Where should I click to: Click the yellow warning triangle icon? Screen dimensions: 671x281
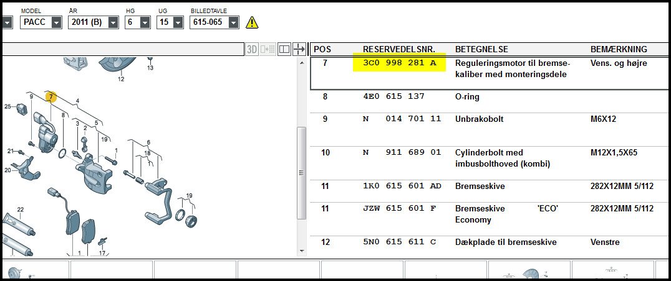[252, 23]
